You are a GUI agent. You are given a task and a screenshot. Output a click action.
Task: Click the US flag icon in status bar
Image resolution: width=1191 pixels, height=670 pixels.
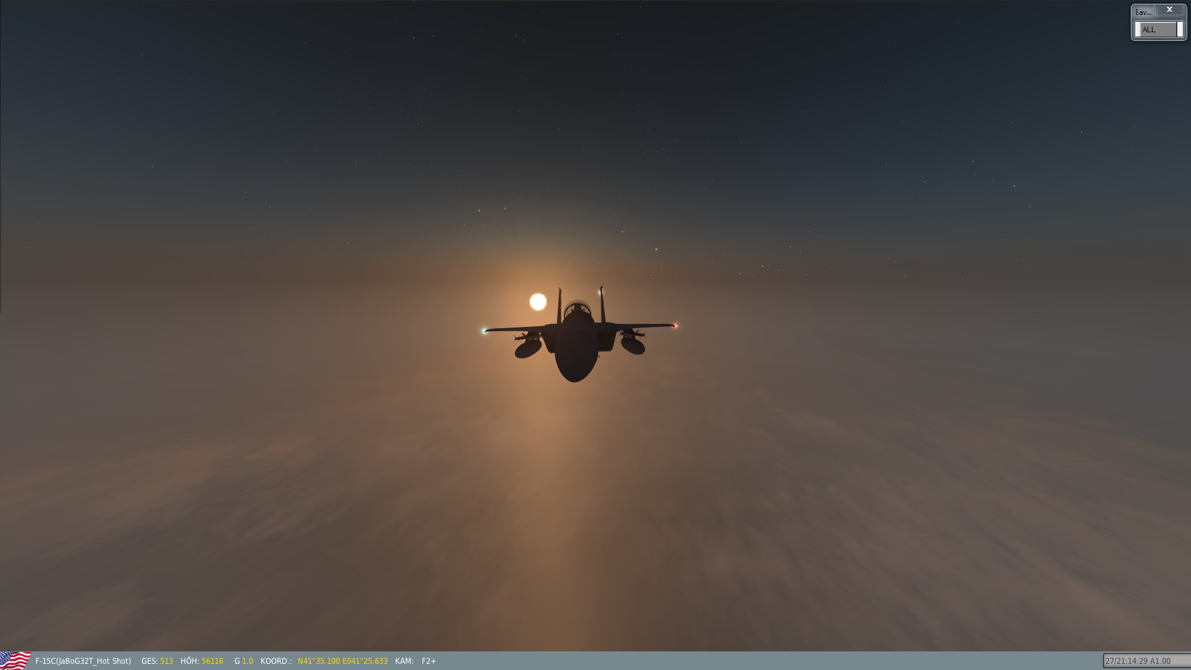point(15,660)
